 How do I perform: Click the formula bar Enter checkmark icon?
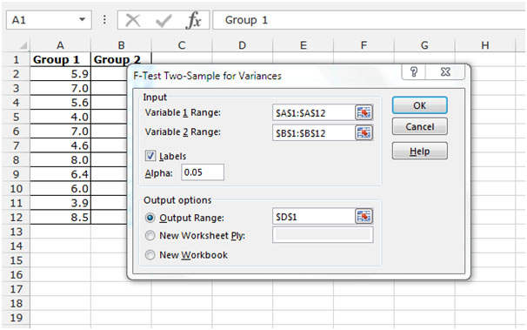(163, 21)
